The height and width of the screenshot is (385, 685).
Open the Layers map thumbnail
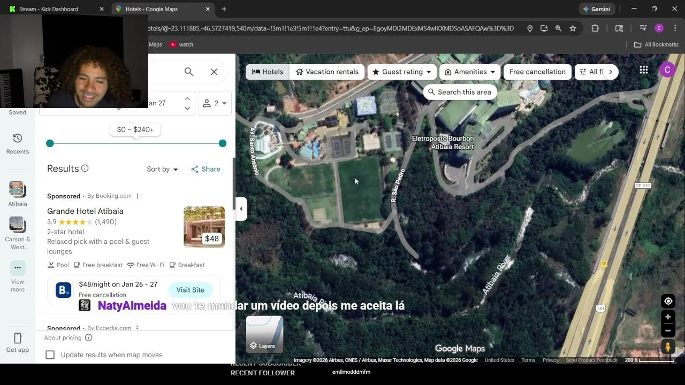pos(264,334)
